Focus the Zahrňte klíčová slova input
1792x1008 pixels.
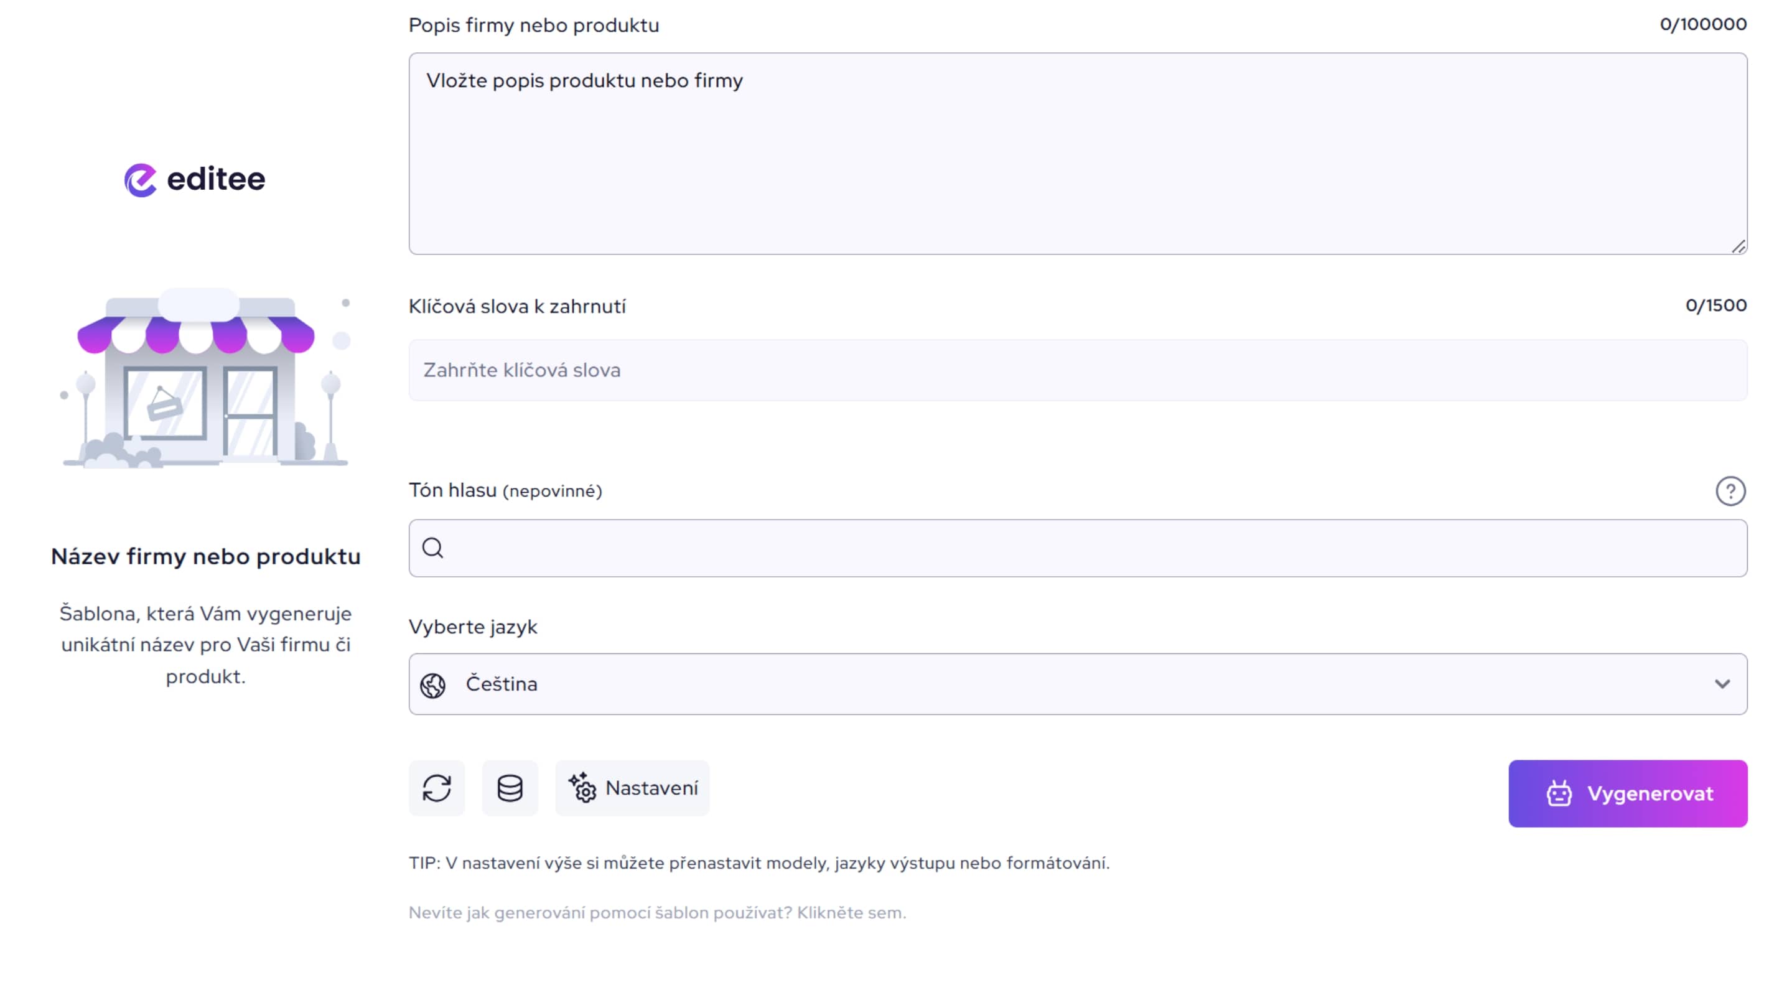click(x=1077, y=370)
